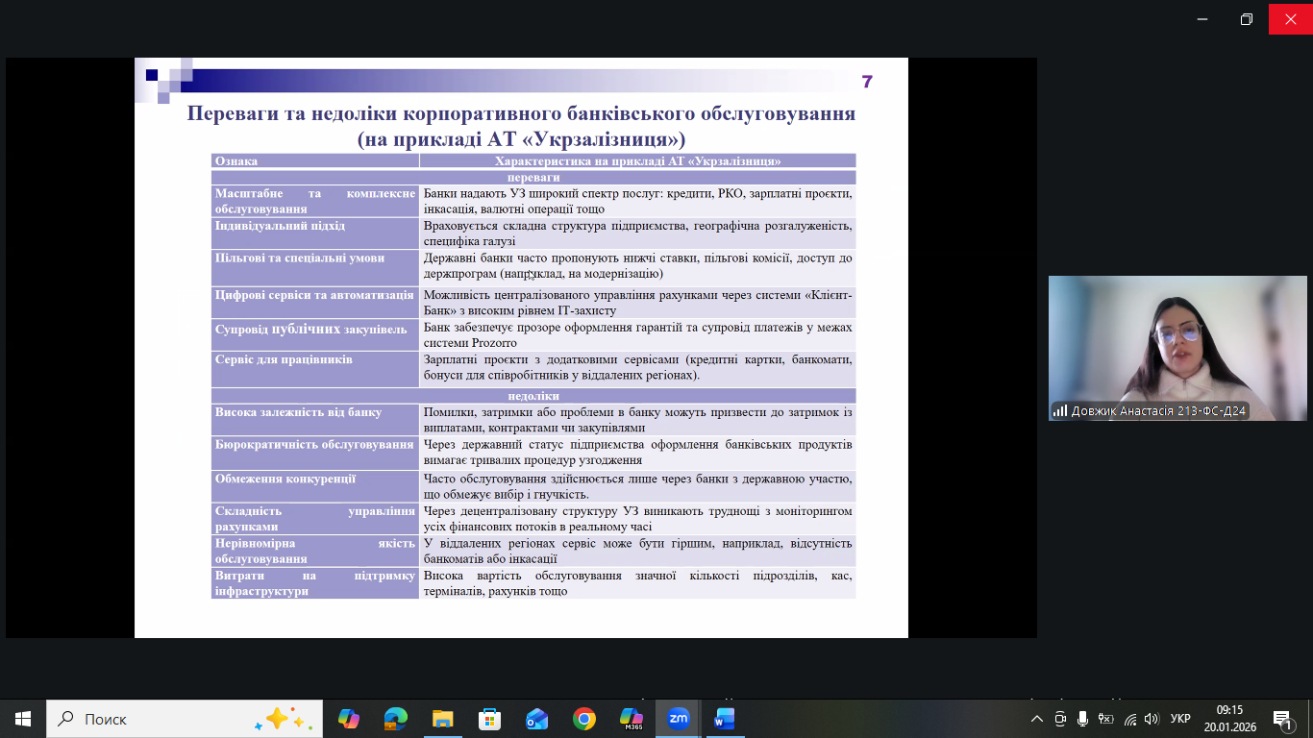Screen dimensions: 1313x738
Task: Launch the Microsoft 365 app from the taskbar
Action: [x=631, y=719]
